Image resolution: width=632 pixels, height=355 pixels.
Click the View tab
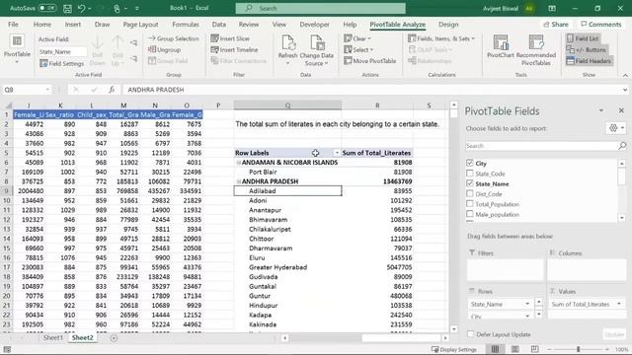pos(278,25)
